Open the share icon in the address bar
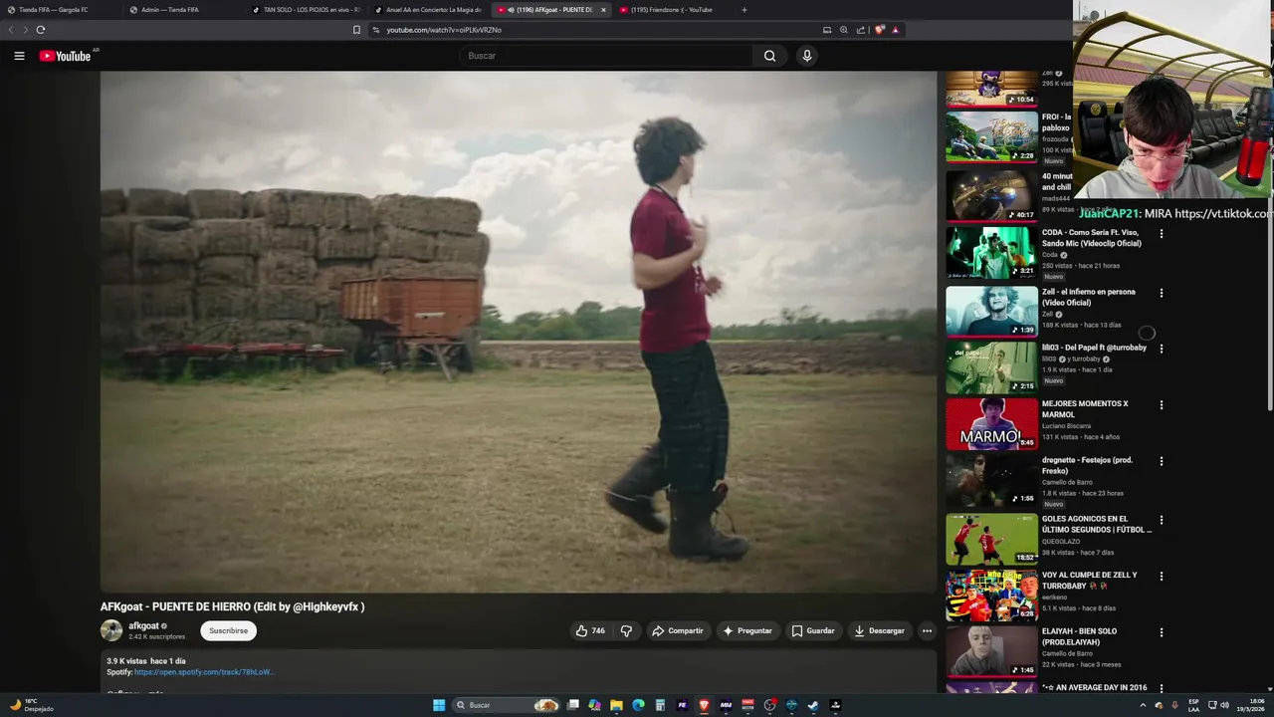This screenshot has width=1274, height=717. (861, 30)
